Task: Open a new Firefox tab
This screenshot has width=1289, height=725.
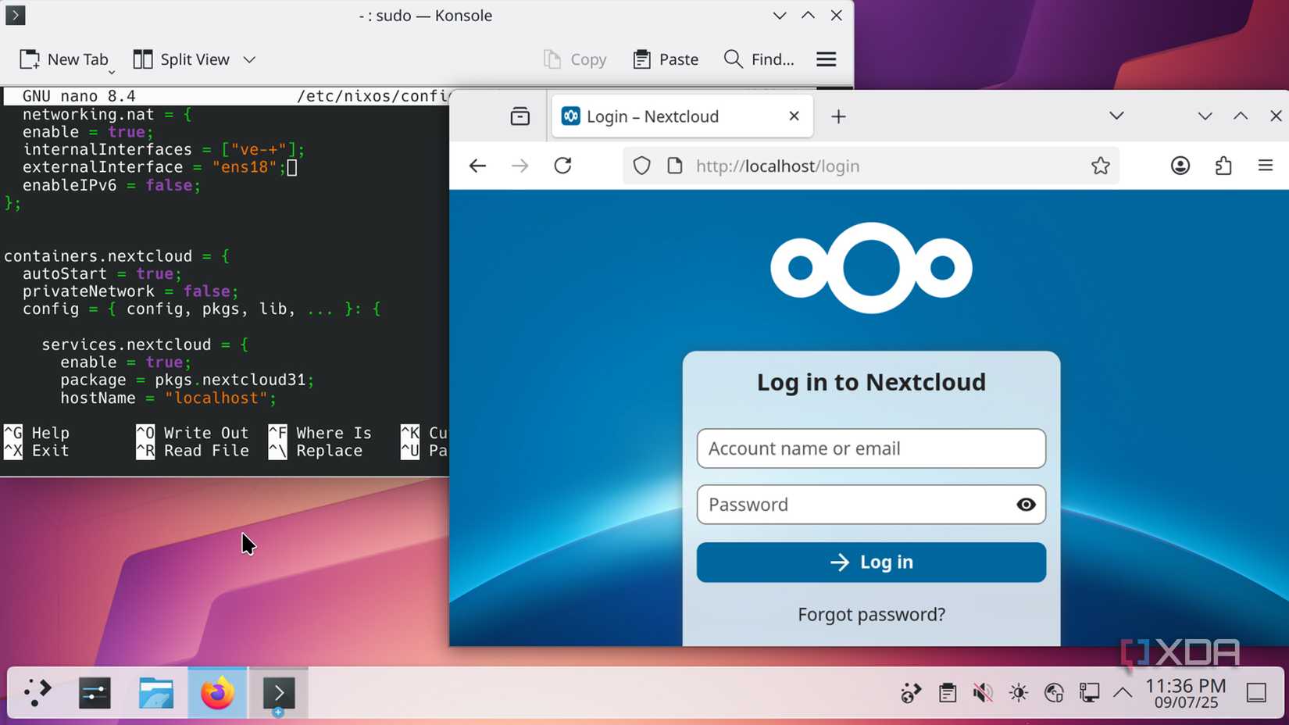Action: click(838, 116)
